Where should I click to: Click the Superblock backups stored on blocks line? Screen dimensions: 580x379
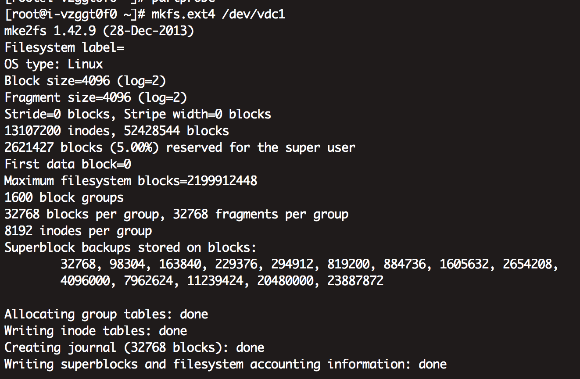(x=130, y=247)
